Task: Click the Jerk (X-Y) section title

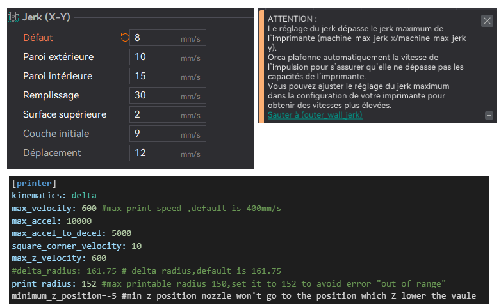Action: [x=45, y=17]
